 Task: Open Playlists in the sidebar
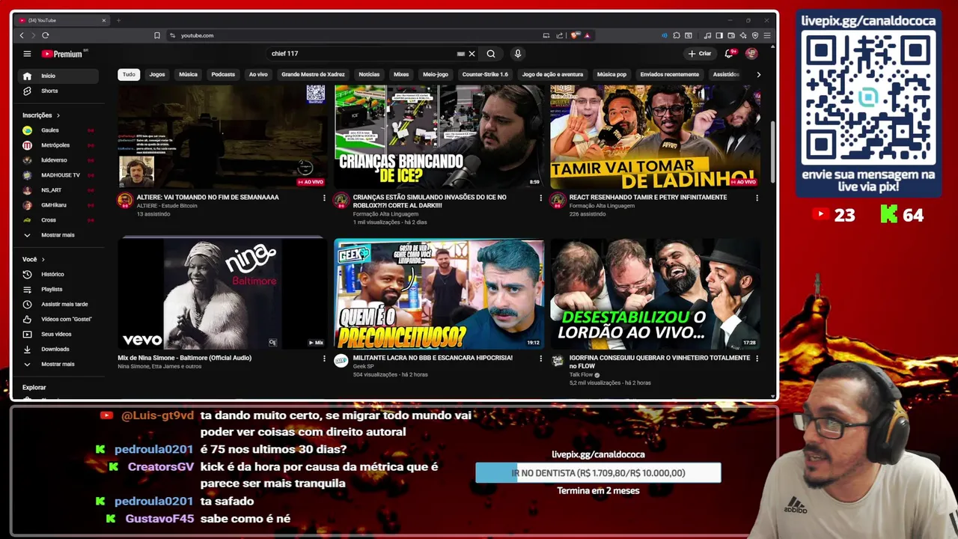[58, 289]
